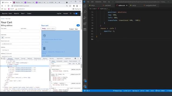This screenshot has height=96, width=172.
Task: Open the Apps bookmark shortcut
Action: (4, 9)
